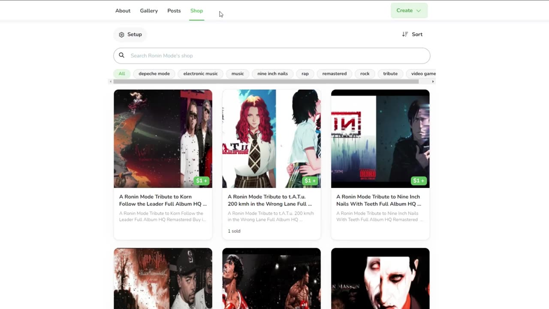Open the Sort options
The height and width of the screenshot is (309, 549).
412,34
